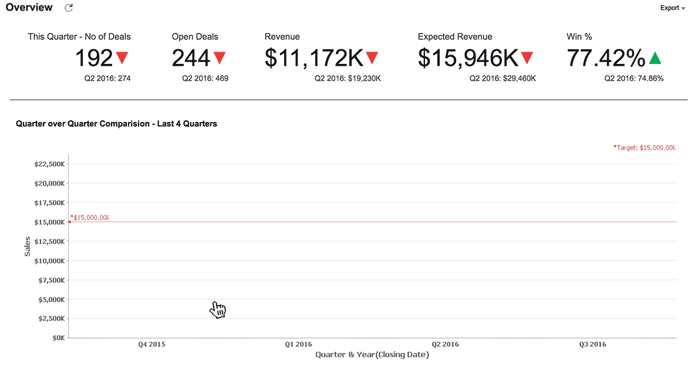698x373 pixels.
Task: Click the Win % metric card
Action: click(579, 36)
